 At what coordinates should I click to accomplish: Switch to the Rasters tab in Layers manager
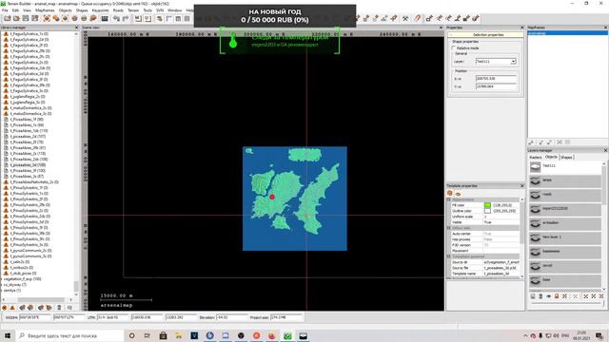[535, 157]
